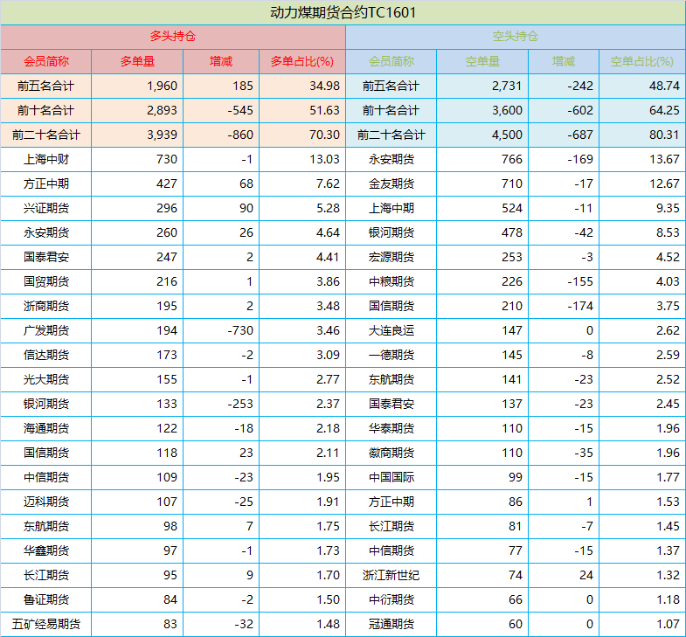Select the 光大期货 cell
Screen dimensions: 686x637
click(x=46, y=379)
